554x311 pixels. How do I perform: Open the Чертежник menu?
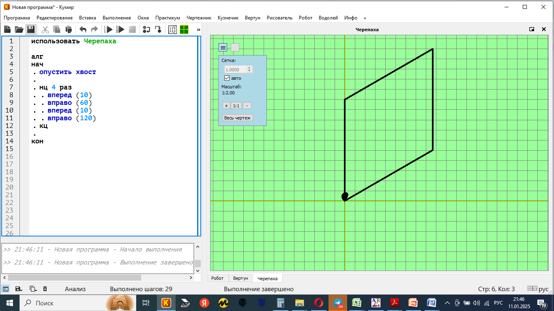(199, 18)
